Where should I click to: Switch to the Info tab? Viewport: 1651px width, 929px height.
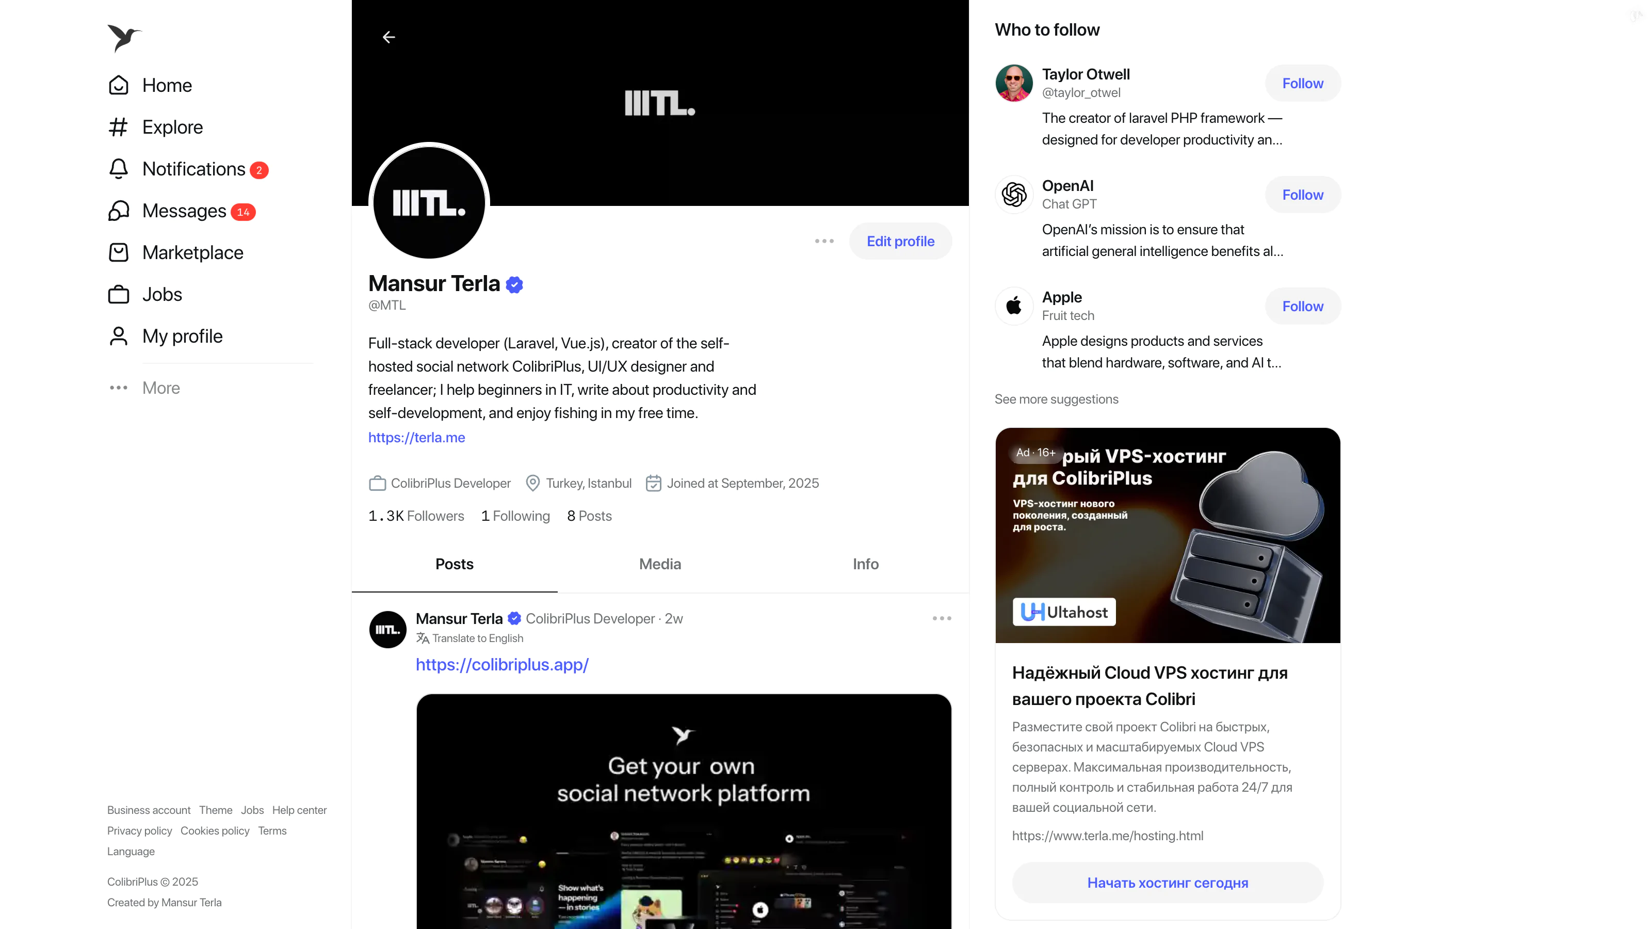point(865,564)
